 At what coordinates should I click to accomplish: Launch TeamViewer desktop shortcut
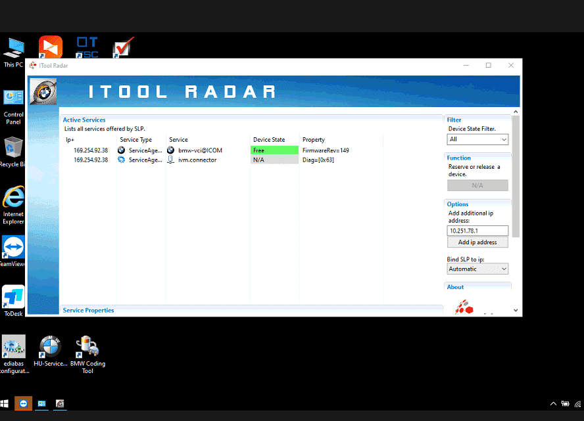[12, 251]
